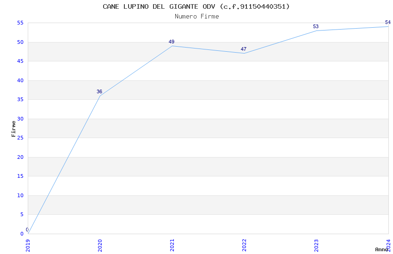
Task: Click the y-axis tick value 50
Action: (x=20, y=42)
